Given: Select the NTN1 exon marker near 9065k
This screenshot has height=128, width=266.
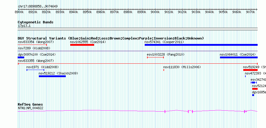Looking at the screenshot, I should 244,111.
